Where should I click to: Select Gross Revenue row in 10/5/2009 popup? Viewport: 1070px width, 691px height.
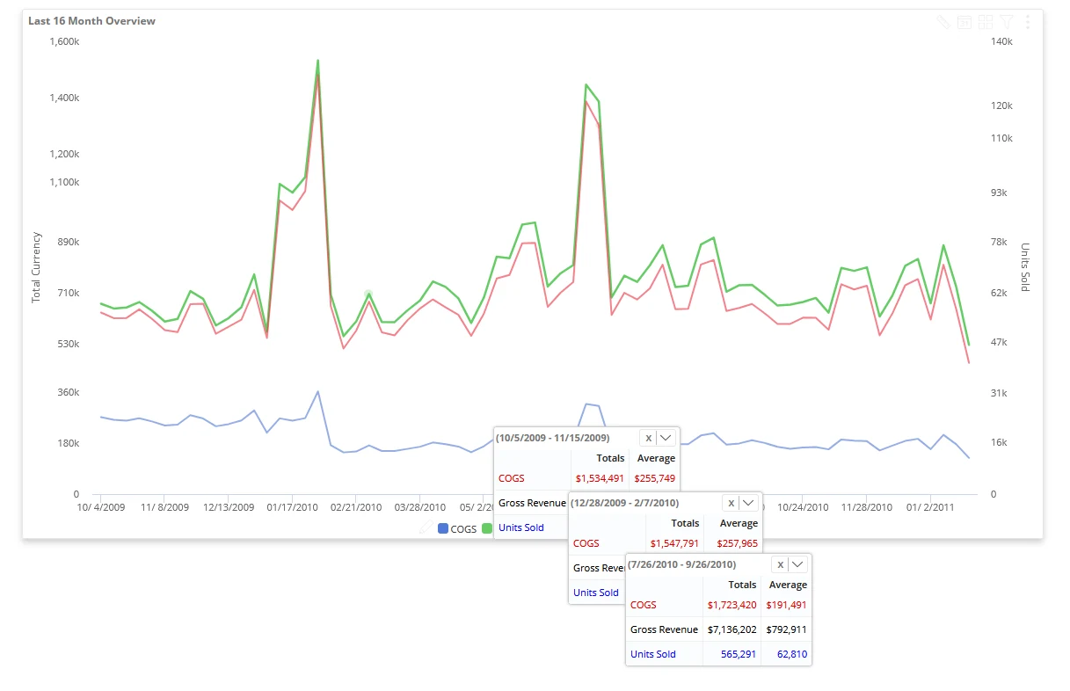532,503
